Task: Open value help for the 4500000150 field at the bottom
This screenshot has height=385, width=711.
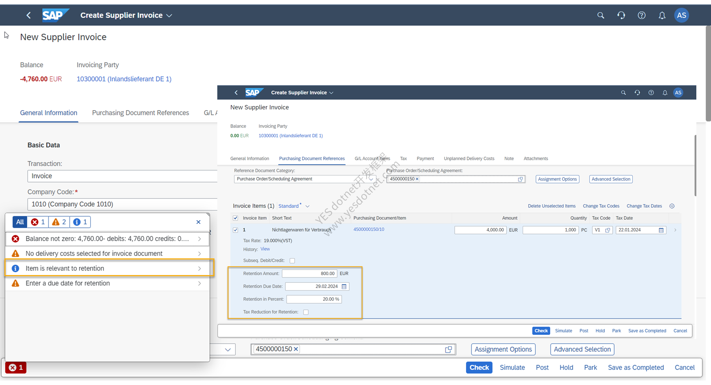Action: [448, 349]
